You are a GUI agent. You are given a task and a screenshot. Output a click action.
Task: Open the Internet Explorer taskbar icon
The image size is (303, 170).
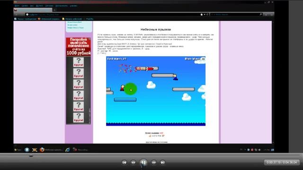click(x=68, y=150)
